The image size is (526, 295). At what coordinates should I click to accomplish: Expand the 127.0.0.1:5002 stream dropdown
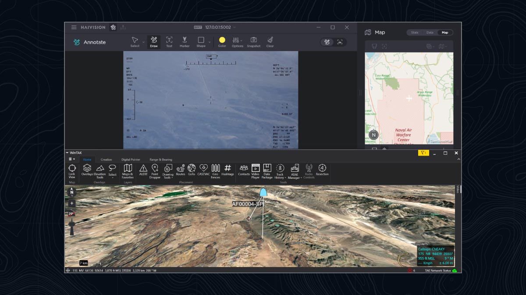(x=235, y=27)
